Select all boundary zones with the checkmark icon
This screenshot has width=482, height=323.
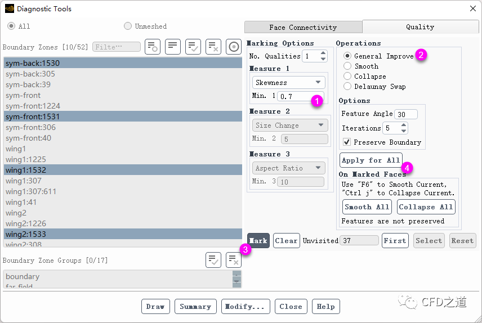point(193,47)
